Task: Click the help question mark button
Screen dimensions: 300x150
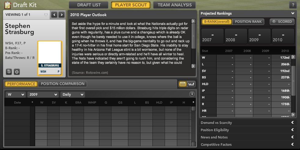Action: (293, 5)
